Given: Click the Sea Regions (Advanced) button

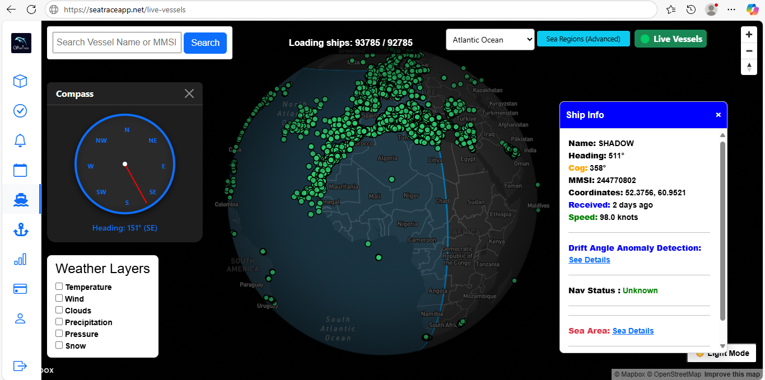Looking at the screenshot, I should [583, 39].
